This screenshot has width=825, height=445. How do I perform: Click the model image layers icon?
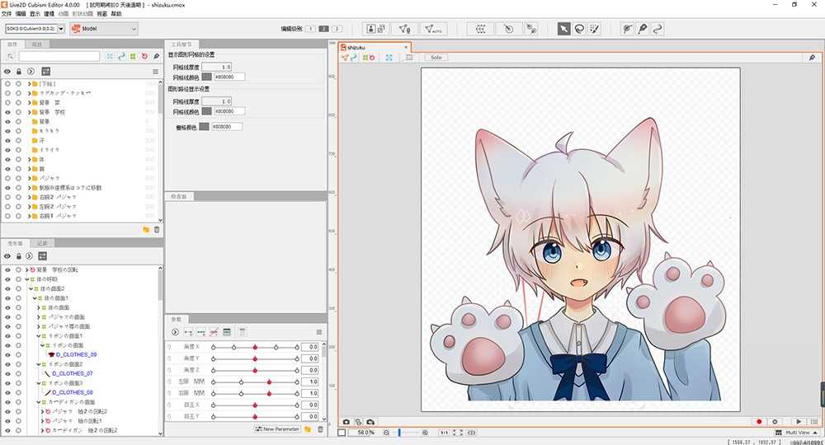[382, 29]
